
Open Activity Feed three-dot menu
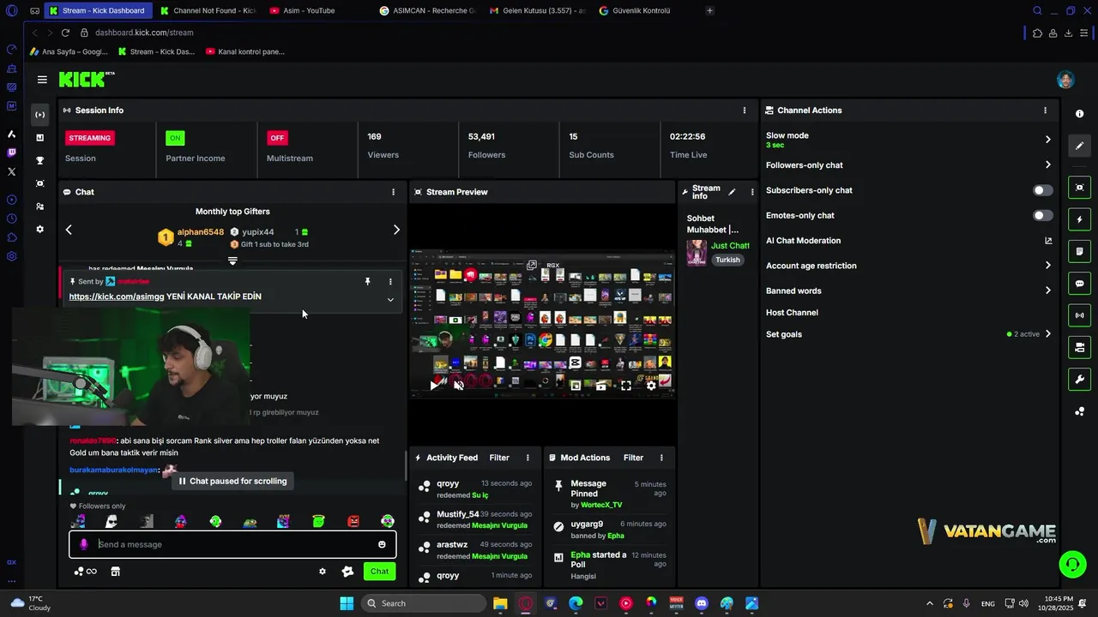[528, 458]
